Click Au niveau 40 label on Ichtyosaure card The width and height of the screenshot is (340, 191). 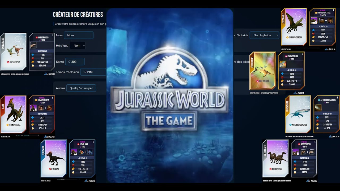click(292, 70)
